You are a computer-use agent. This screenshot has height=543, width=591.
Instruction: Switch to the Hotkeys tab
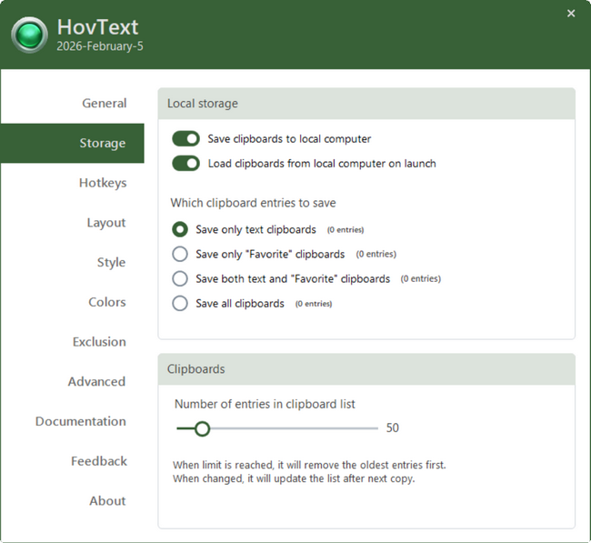pos(102,183)
